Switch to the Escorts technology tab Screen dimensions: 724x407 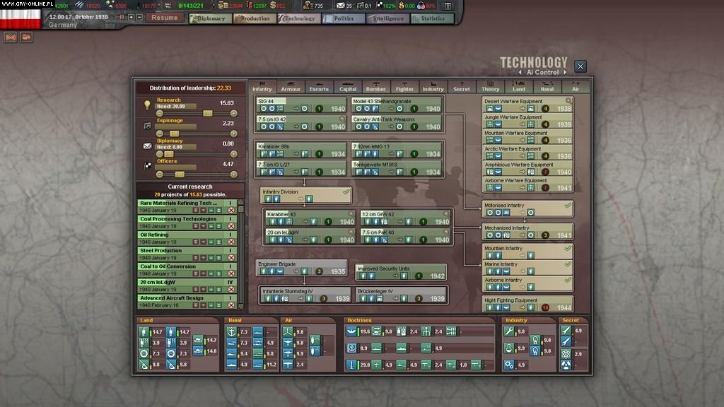[x=319, y=86]
